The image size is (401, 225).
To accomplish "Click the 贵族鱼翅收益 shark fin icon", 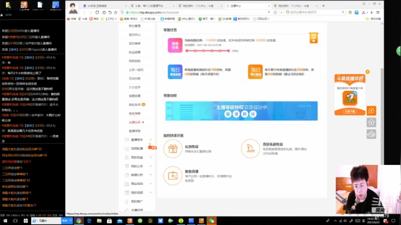I will (x=251, y=149).
